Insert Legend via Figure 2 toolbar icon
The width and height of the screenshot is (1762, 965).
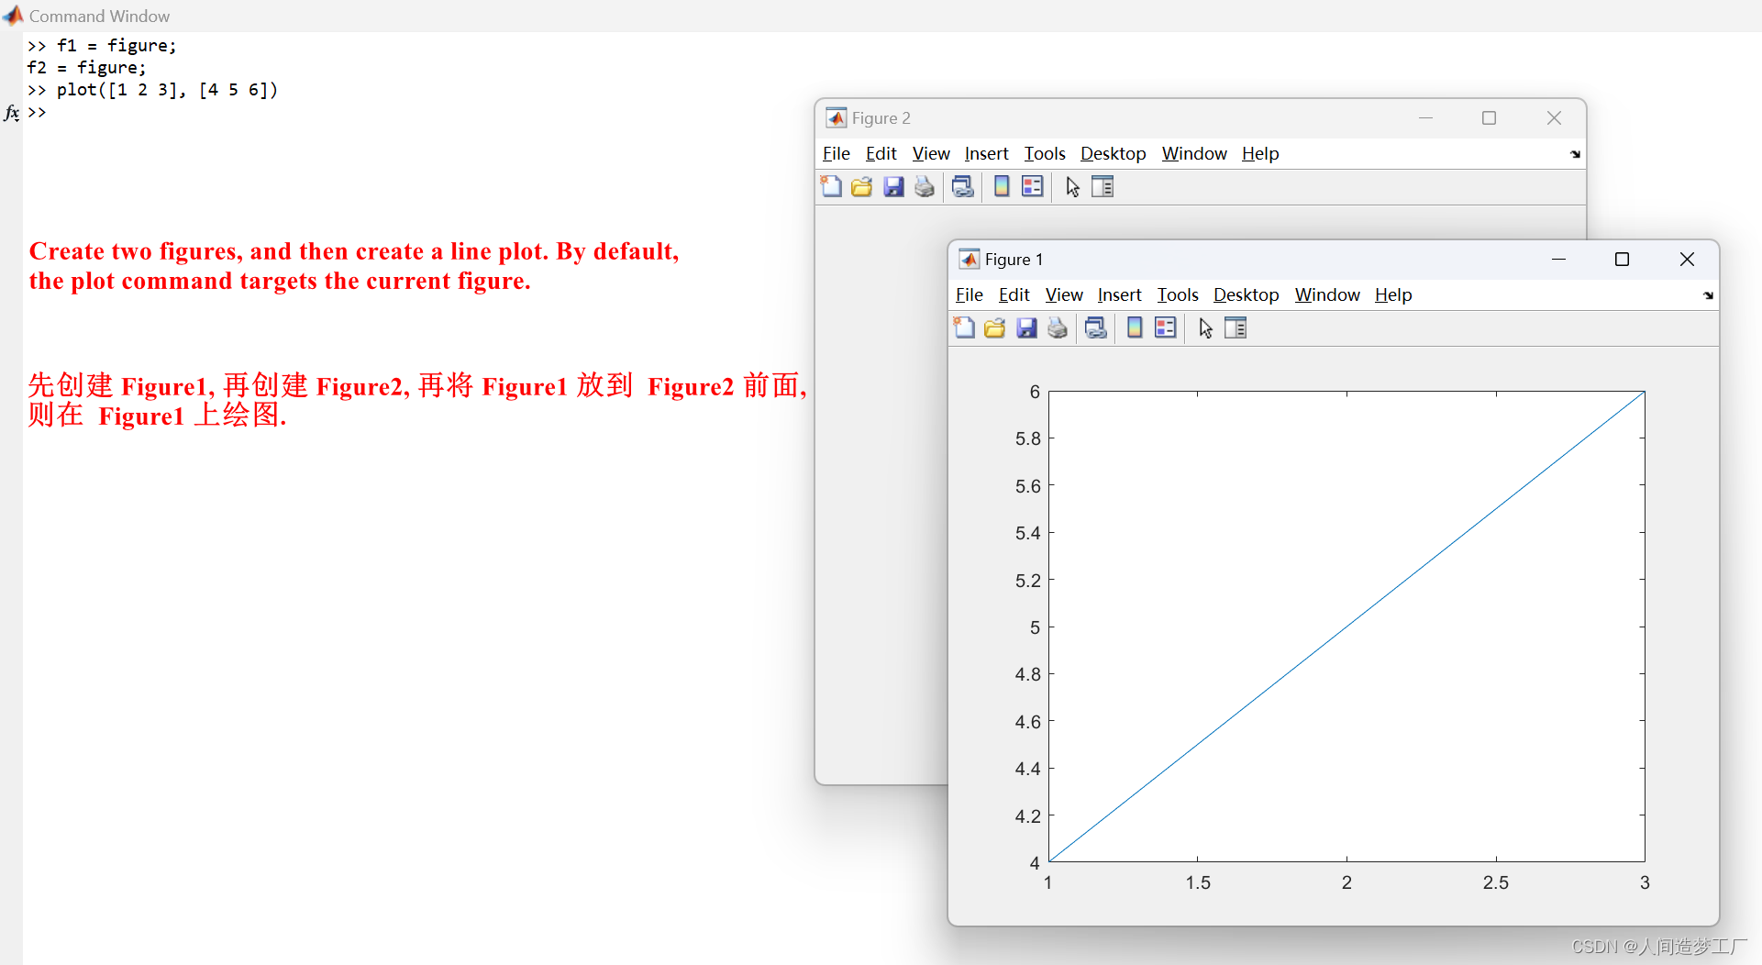(x=1032, y=186)
